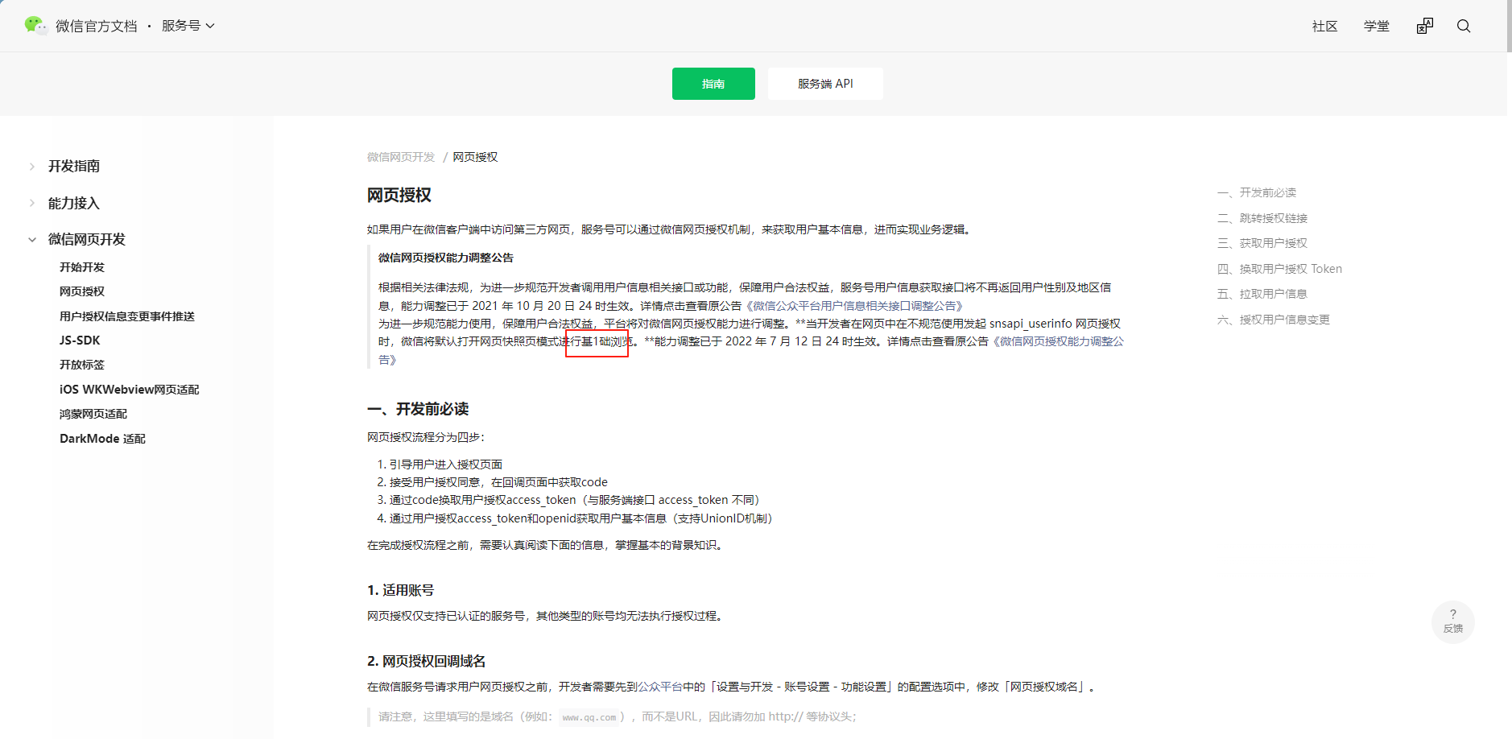Jump to 三、获取用户授权 in contents list
This screenshot has width=1512, height=739.
pos(1262,243)
